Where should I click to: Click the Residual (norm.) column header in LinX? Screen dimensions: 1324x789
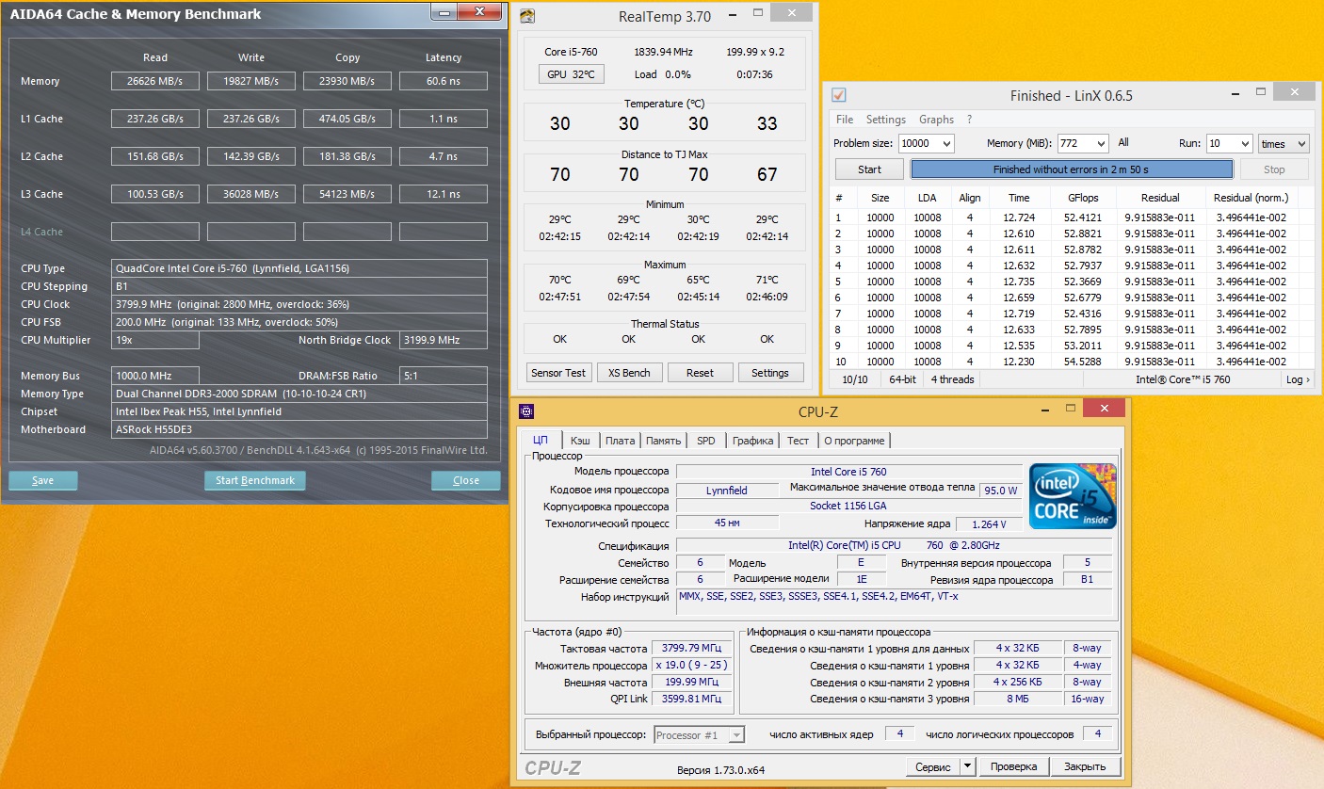click(1251, 199)
